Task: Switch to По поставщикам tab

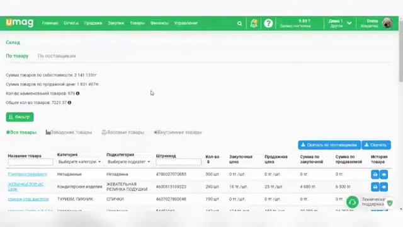Action: click(x=57, y=56)
